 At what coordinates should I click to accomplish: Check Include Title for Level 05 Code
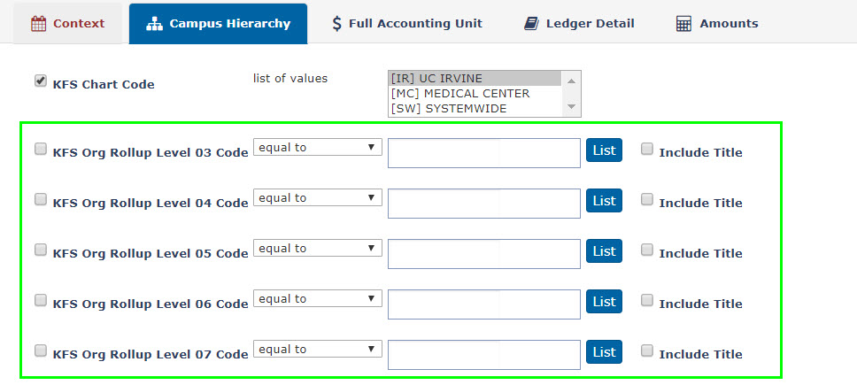tap(647, 250)
